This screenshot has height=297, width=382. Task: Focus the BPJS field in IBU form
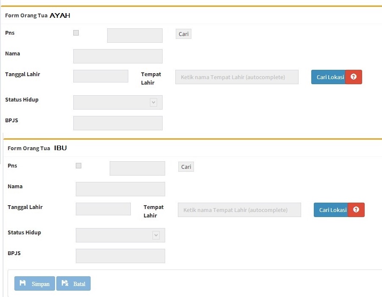tap(120, 256)
